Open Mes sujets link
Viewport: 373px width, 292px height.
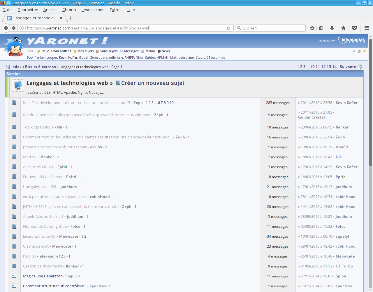[x=85, y=51]
